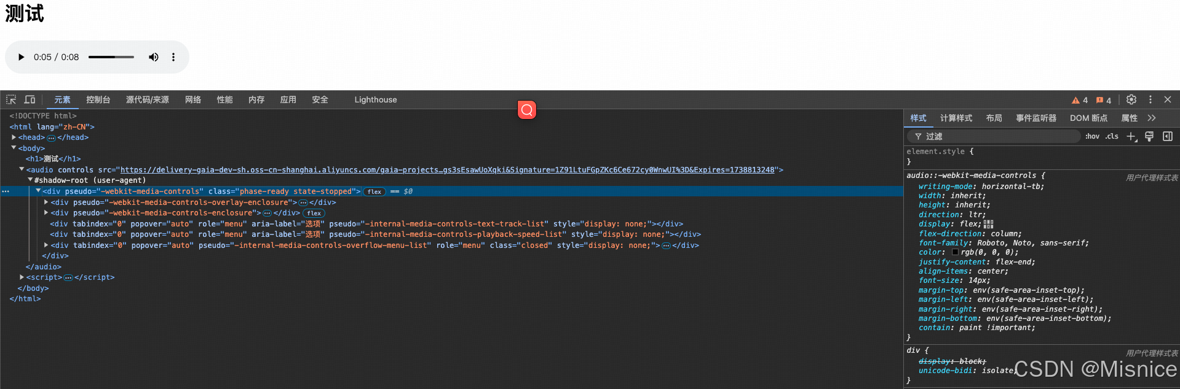Select the 样式 styles tab
The height and width of the screenshot is (389, 1180).
pyautogui.click(x=919, y=118)
